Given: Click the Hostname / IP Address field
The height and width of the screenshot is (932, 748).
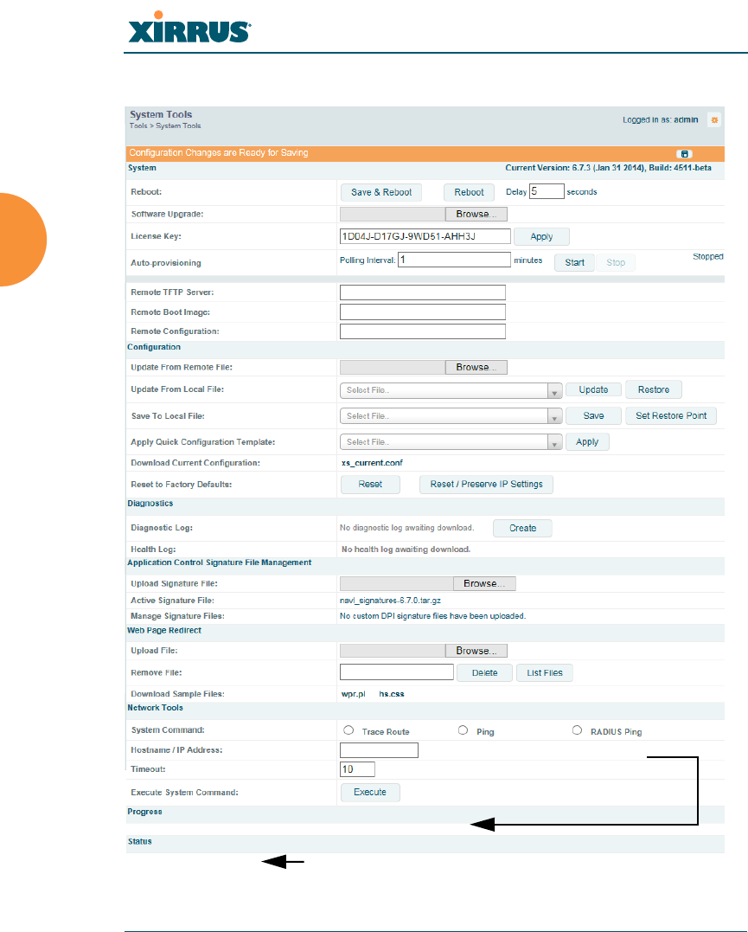Looking at the screenshot, I should (x=379, y=751).
